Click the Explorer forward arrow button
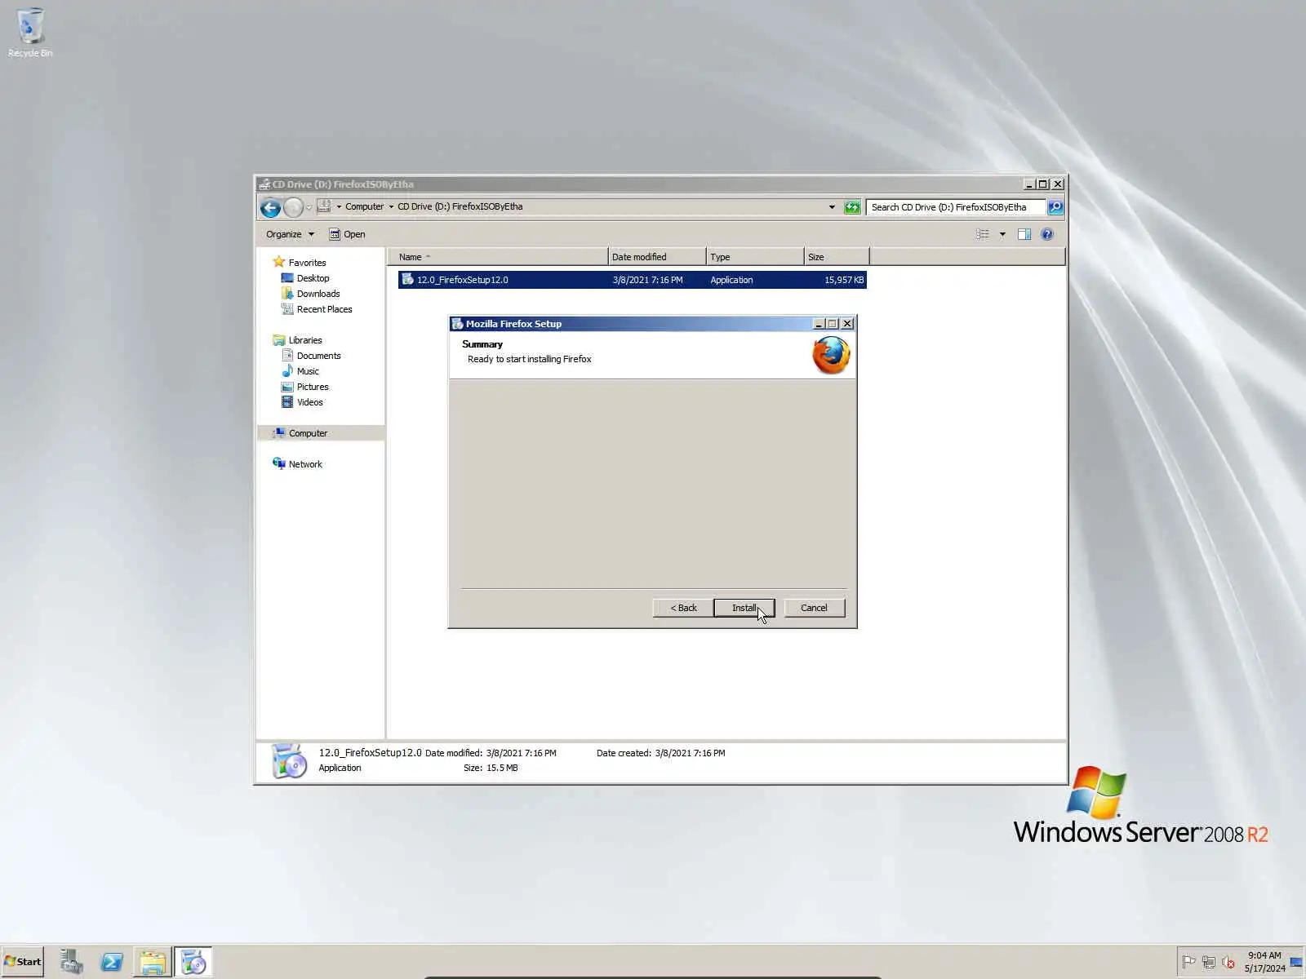 point(293,208)
